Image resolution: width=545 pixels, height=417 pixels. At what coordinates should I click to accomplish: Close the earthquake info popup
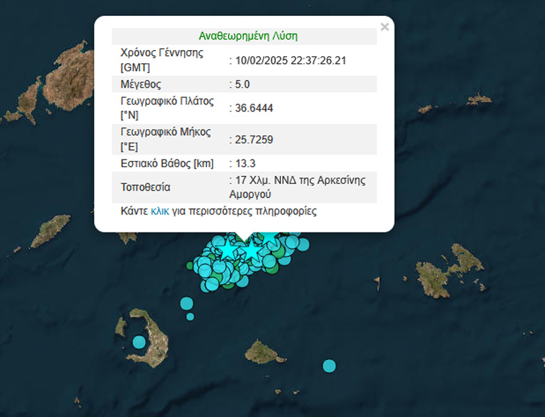tap(384, 27)
